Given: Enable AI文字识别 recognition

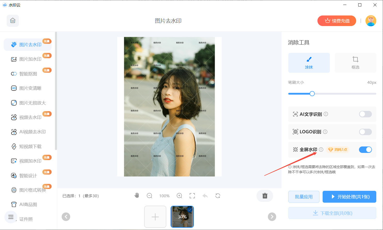Looking at the screenshot, I should (365, 114).
